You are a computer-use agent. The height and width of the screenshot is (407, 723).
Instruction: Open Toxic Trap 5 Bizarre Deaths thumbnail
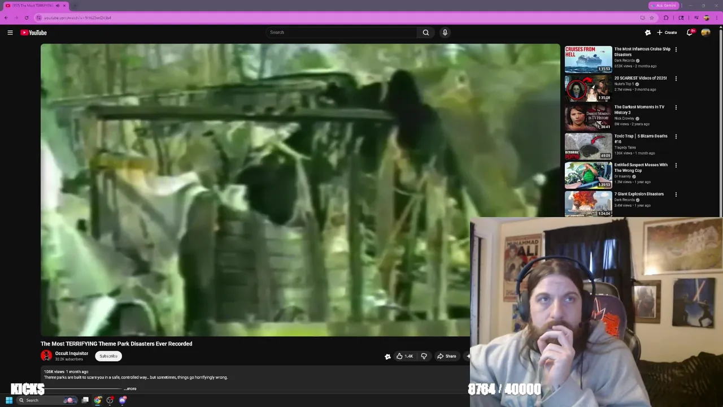tap(588, 146)
